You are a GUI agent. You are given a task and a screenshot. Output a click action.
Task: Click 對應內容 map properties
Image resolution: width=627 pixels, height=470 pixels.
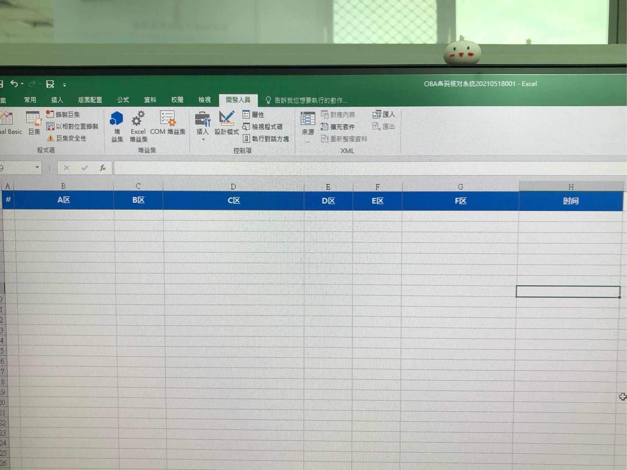click(x=338, y=115)
